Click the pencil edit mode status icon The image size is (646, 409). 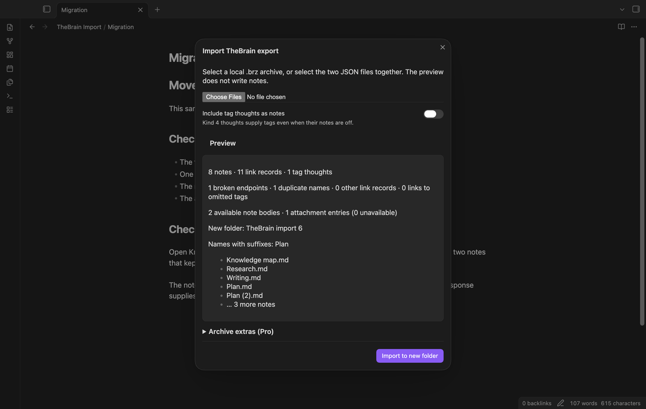point(561,403)
